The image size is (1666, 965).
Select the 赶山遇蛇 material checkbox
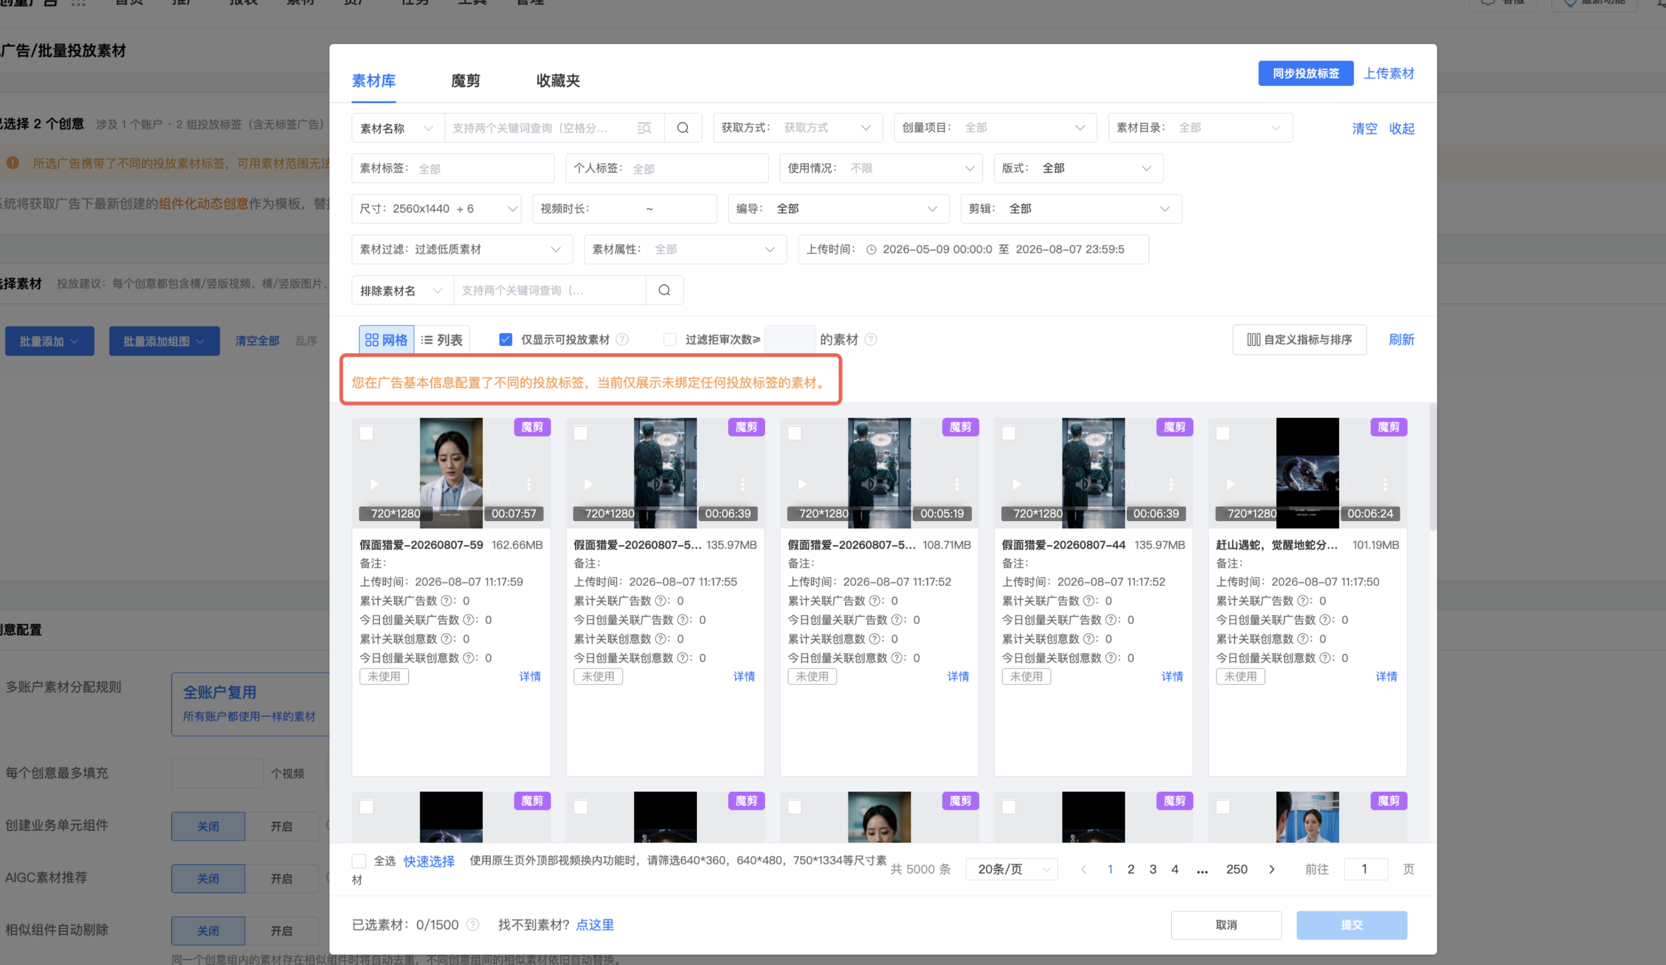coord(1222,433)
